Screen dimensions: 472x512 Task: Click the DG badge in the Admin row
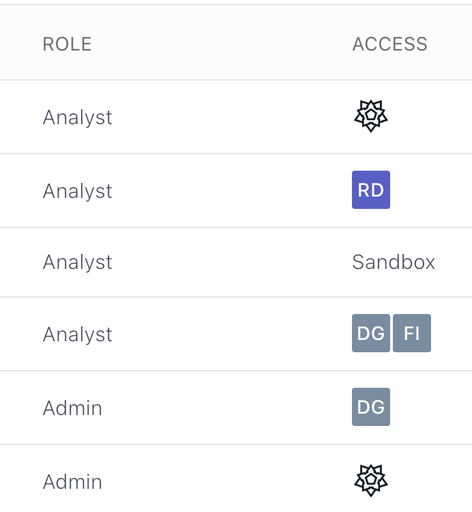tap(371, 407)
